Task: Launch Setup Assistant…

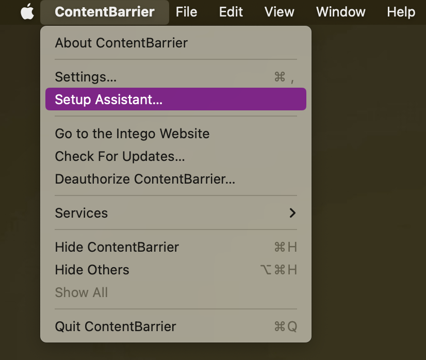Action: point(176,99)
